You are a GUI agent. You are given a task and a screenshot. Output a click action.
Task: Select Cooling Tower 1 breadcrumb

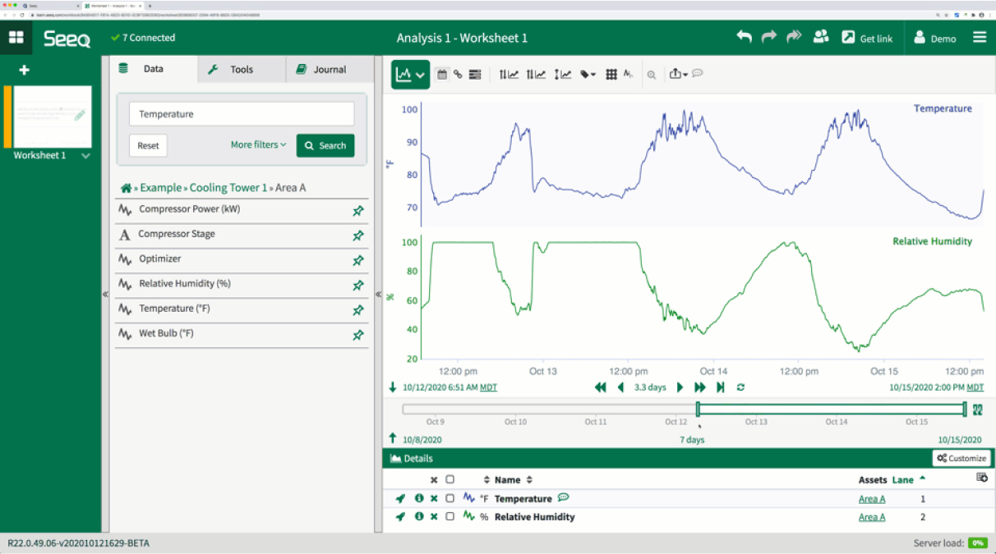click(x=228, y=188)
